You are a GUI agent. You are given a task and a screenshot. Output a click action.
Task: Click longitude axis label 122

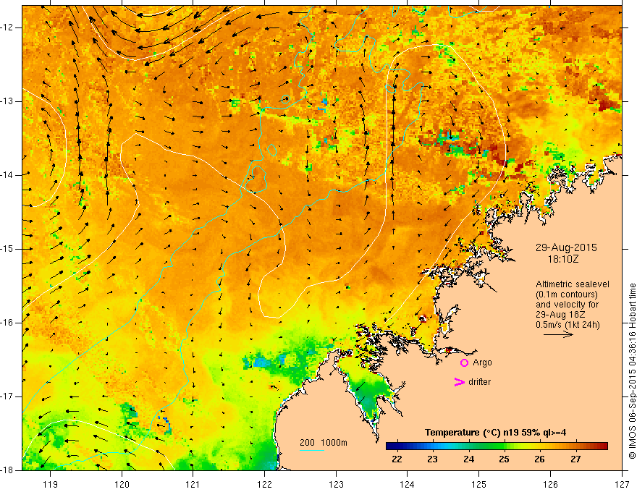coord(264,484)
